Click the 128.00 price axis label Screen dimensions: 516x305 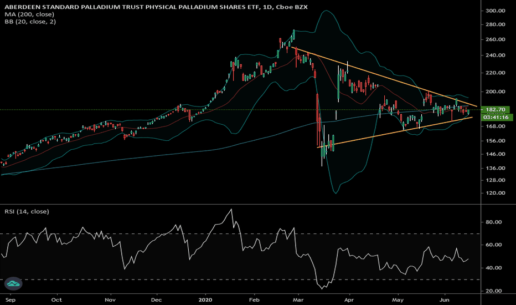pyautogui.click(x=496, y=180)
